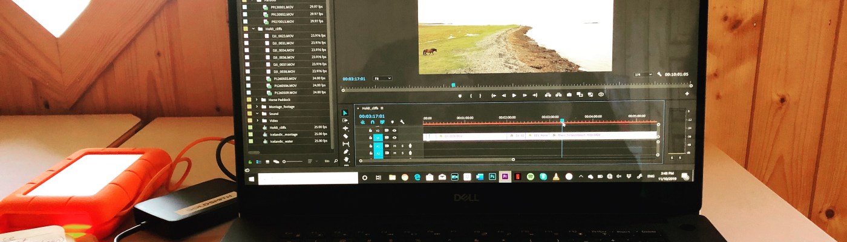Click the Add Marker shield icon
Image resolution: width=847 pixels, height=242 pixels.
[x=460, y=95]
